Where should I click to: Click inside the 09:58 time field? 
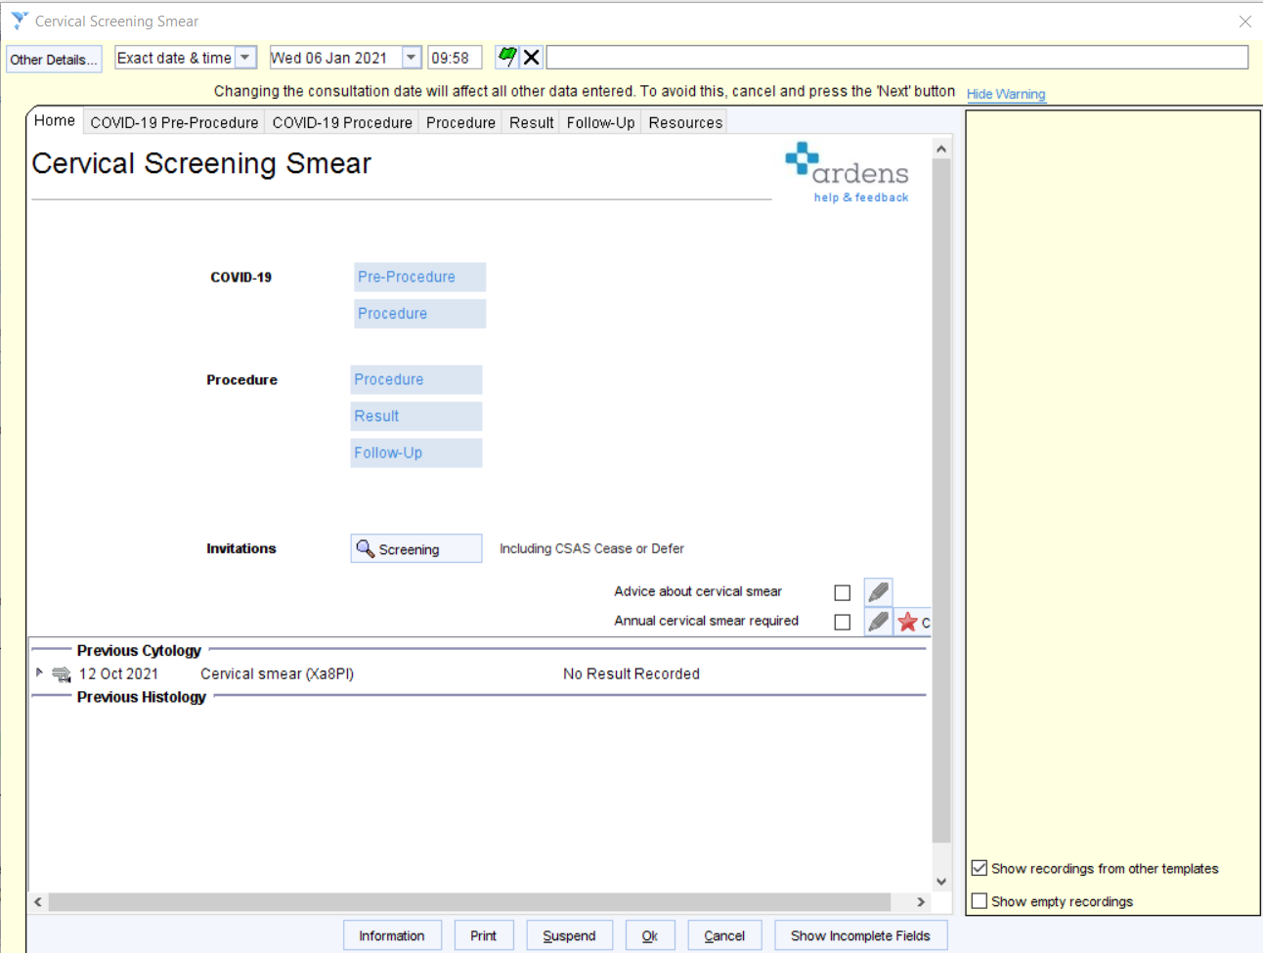[x=455, y=57]
